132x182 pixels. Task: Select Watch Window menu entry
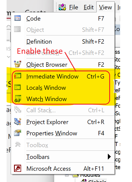[x=63, y=99]
